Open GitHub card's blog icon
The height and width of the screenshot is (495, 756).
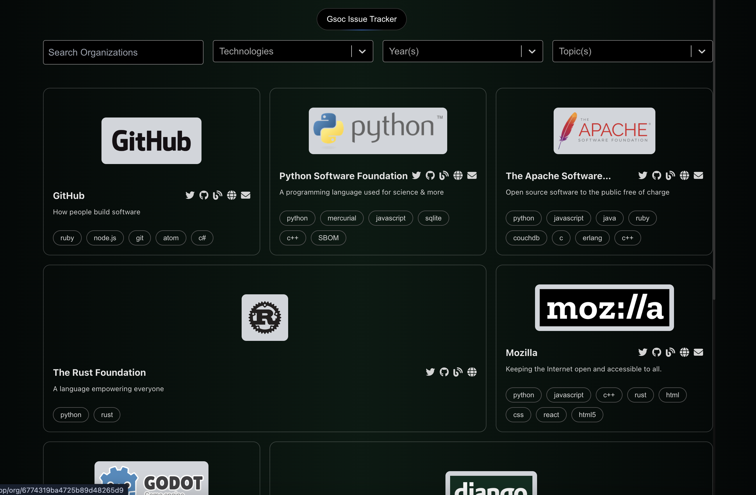click(217, 195)
